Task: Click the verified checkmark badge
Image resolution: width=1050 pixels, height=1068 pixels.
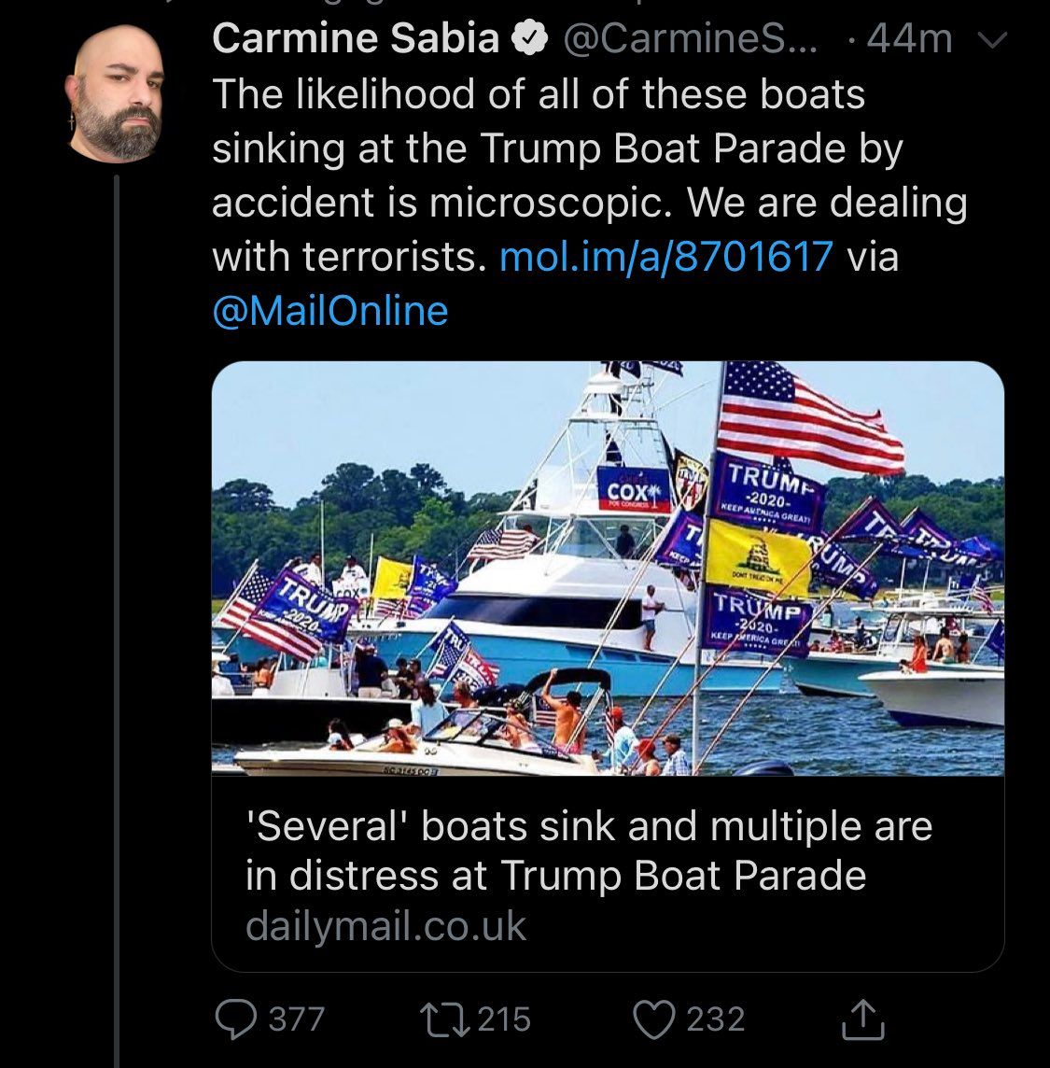Action: (531, 38)
